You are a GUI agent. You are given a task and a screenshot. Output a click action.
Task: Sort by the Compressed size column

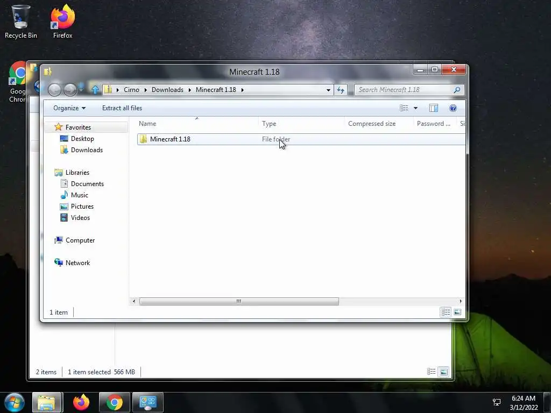click(x=379, y=124)
